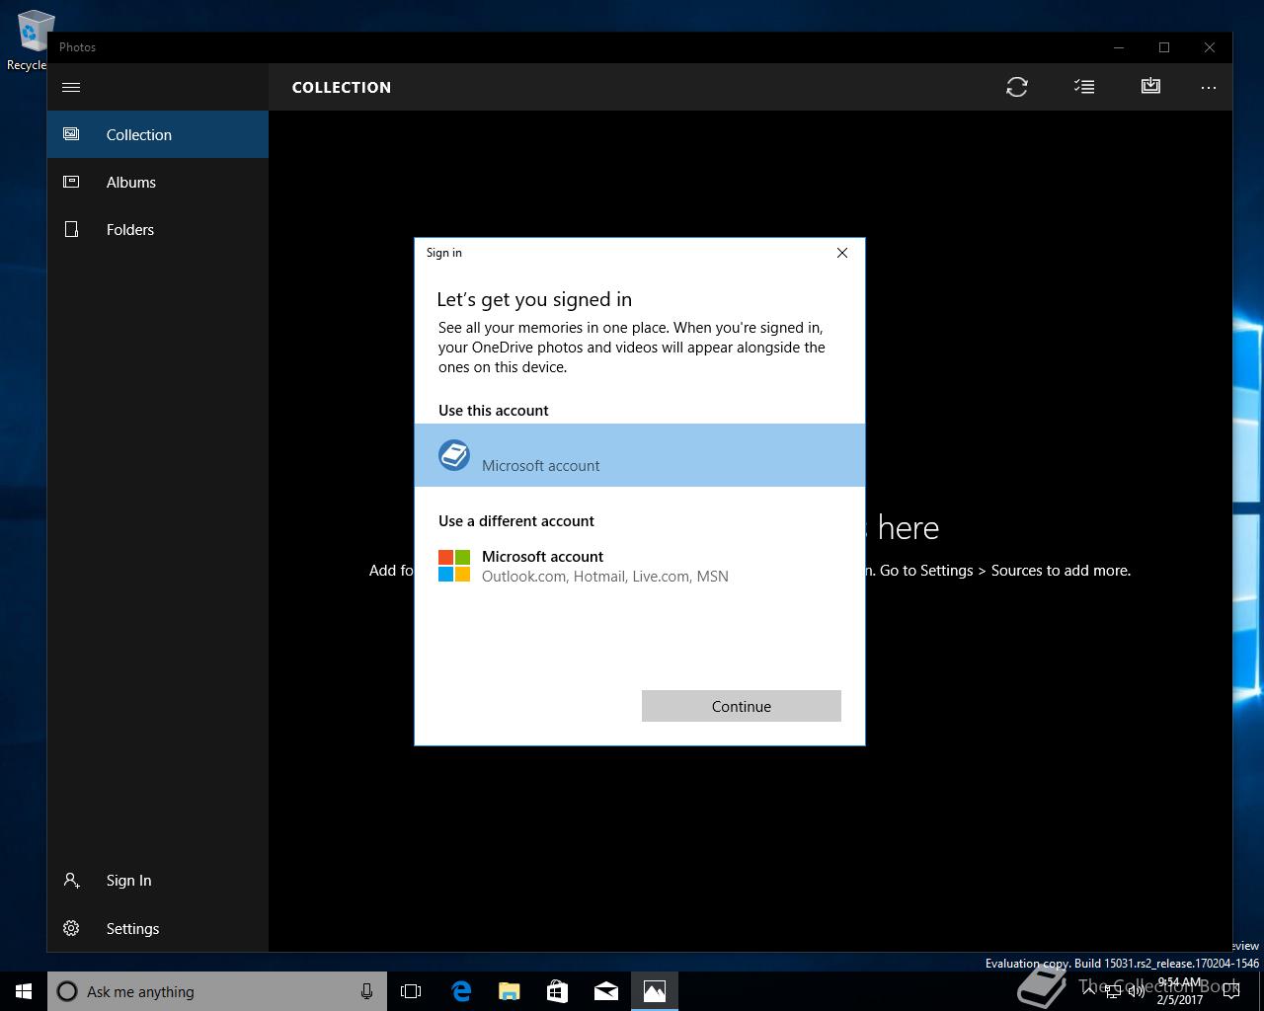Click Sign In in the sidebar
Viewport: 1264px width, 1011px height.
coord(158,880)
